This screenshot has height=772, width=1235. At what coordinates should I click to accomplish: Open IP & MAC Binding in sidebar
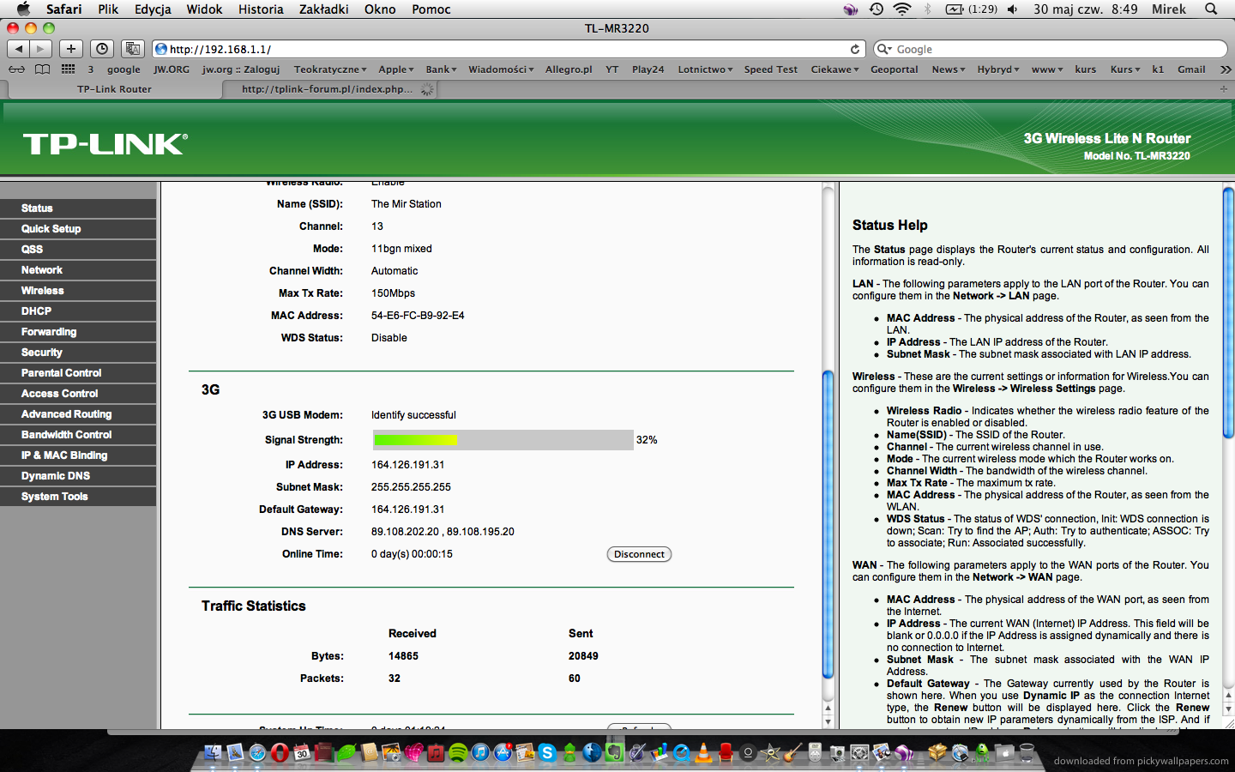point(78,455)
